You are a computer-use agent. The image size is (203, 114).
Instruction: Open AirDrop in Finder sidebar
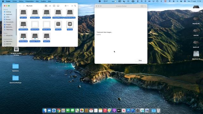(x=9, y=12)
